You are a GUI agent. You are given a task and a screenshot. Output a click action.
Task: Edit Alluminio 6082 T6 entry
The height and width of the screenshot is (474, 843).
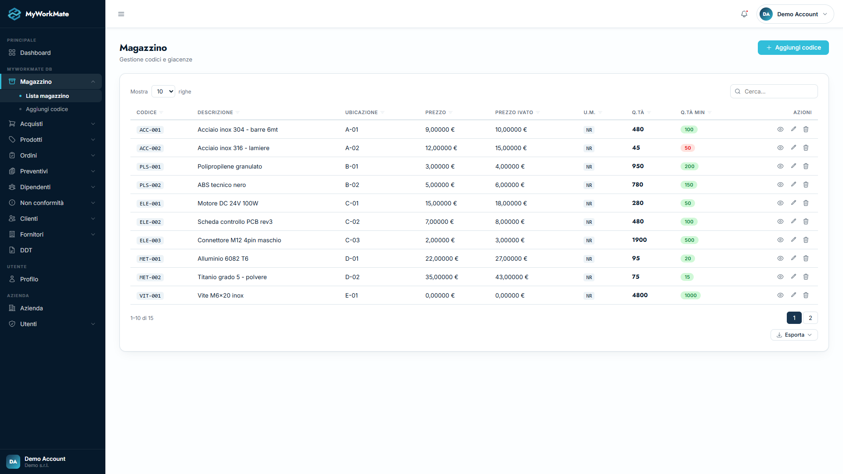(x=793, y=258)
